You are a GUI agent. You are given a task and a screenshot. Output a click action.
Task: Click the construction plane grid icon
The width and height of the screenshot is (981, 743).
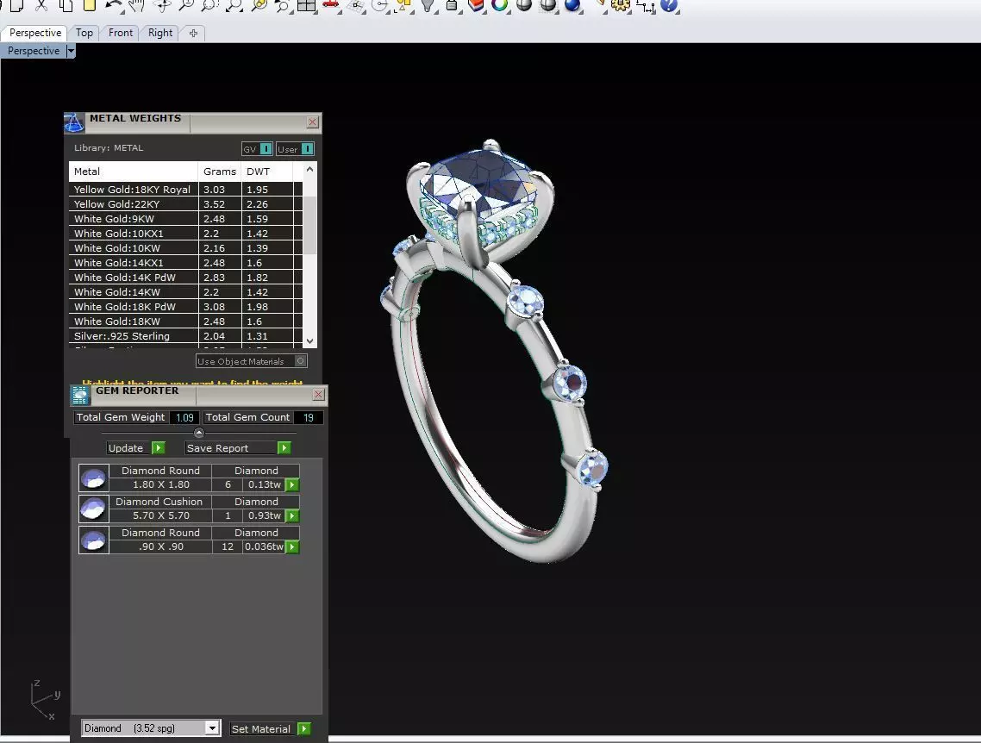tap(356, 6)
